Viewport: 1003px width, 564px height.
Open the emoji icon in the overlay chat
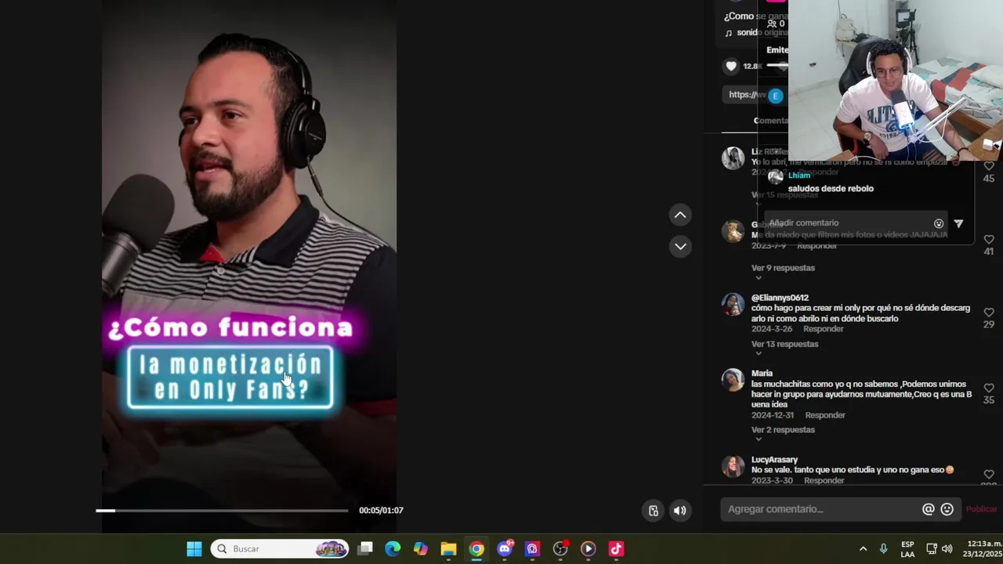(x=939, y=223)
